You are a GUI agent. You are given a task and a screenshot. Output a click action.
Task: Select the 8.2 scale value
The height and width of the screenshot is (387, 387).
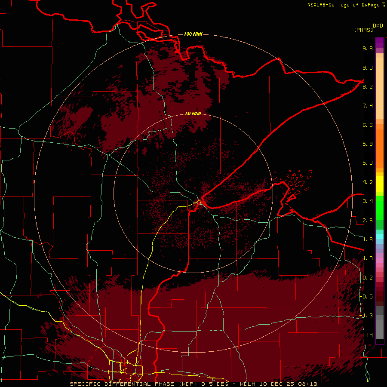point(368,86)
